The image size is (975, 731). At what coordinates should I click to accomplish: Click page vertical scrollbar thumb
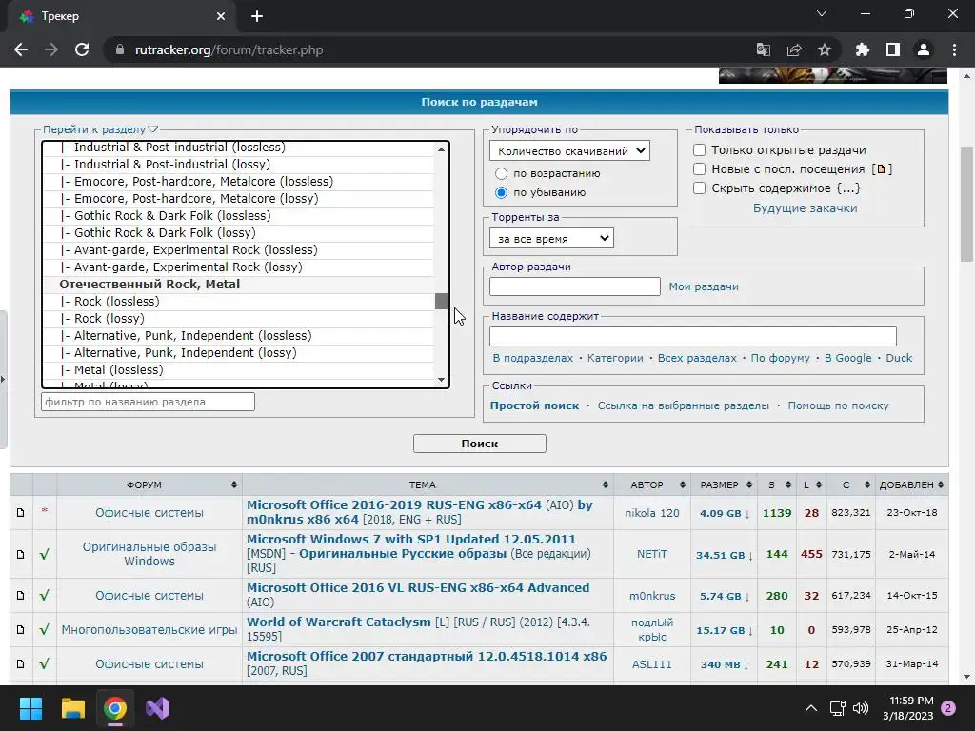tap(967, 204)
